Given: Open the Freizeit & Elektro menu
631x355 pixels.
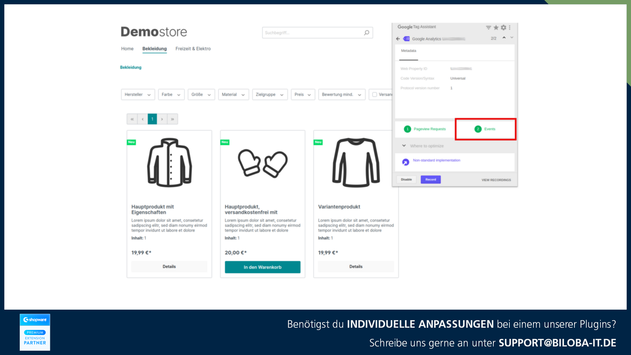Looking at the screenshot, I should pyautogui.click(x=193, y=49).
